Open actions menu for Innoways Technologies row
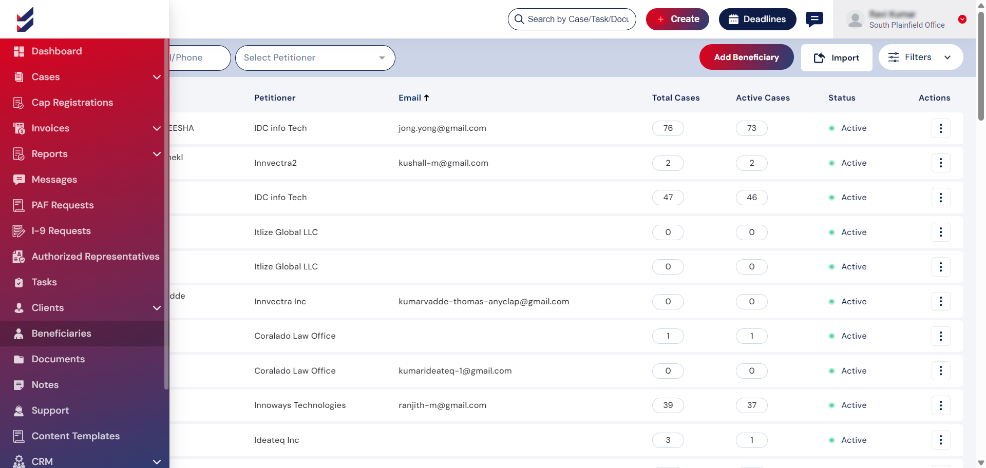Screen dimensions: 986x468 tap(940, 405)
